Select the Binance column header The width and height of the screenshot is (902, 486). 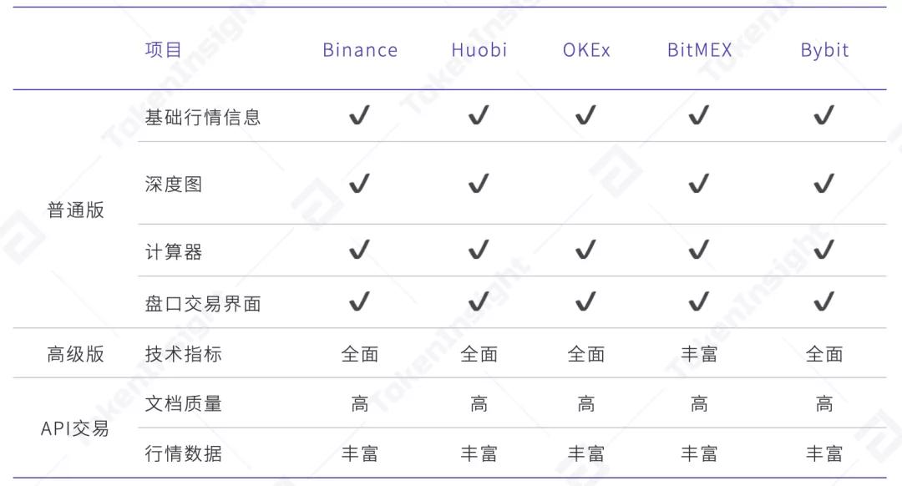(360, 50)
